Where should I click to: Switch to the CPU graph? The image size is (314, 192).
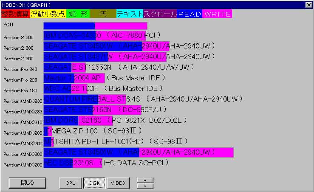[71, 183]
